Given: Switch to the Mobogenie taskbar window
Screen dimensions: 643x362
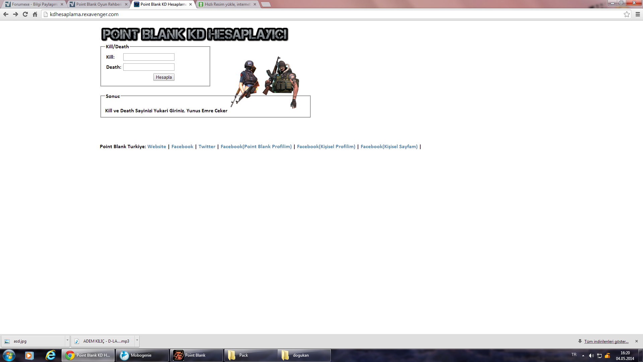Looking at the screenshot, I should click(x=142, y=355).
